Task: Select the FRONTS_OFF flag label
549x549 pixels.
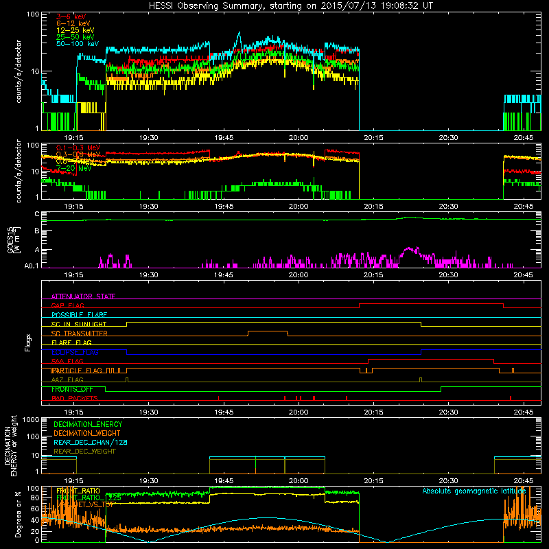Action: point(72,389)
